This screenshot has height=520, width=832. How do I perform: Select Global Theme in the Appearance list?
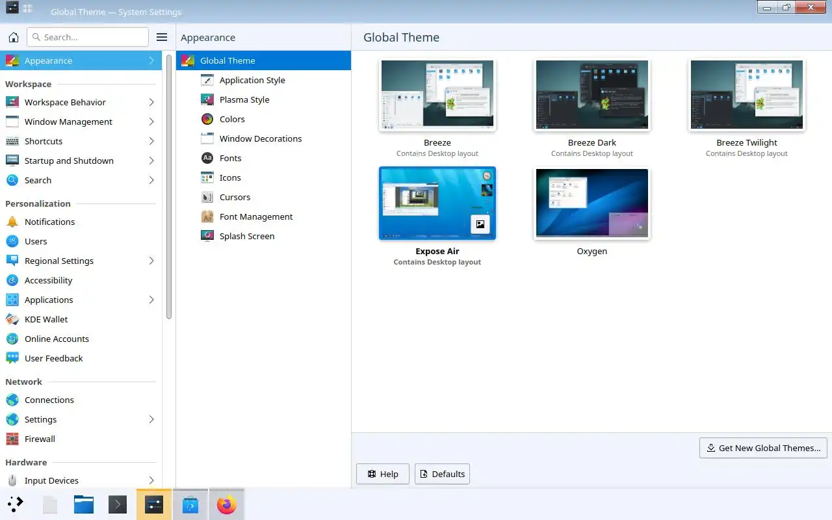point(263,60)
